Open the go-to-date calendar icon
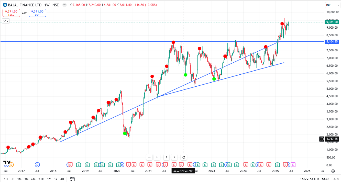 pyautogui.click(x=72, y=179)
